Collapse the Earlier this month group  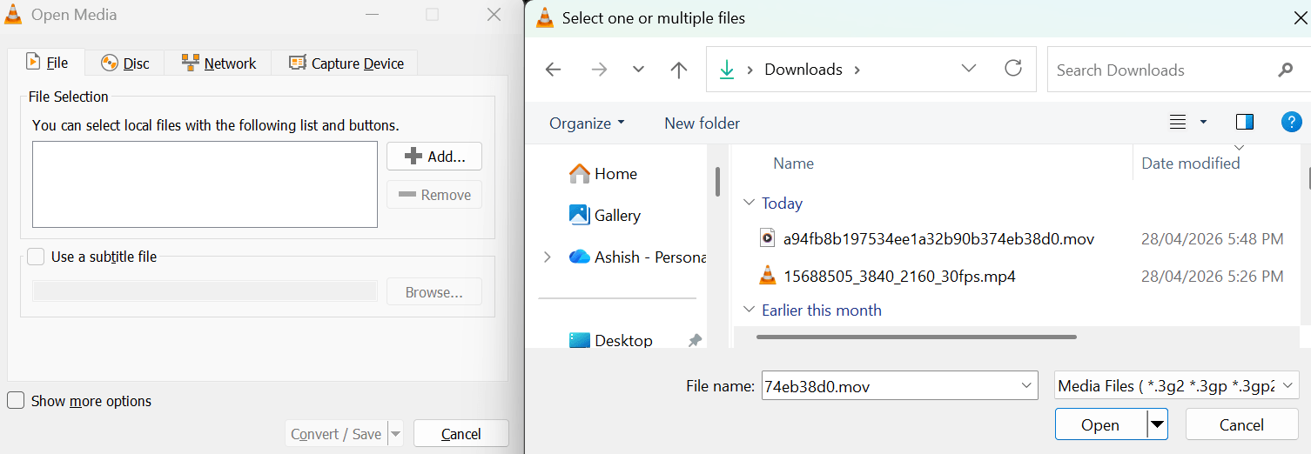point(749,310)
